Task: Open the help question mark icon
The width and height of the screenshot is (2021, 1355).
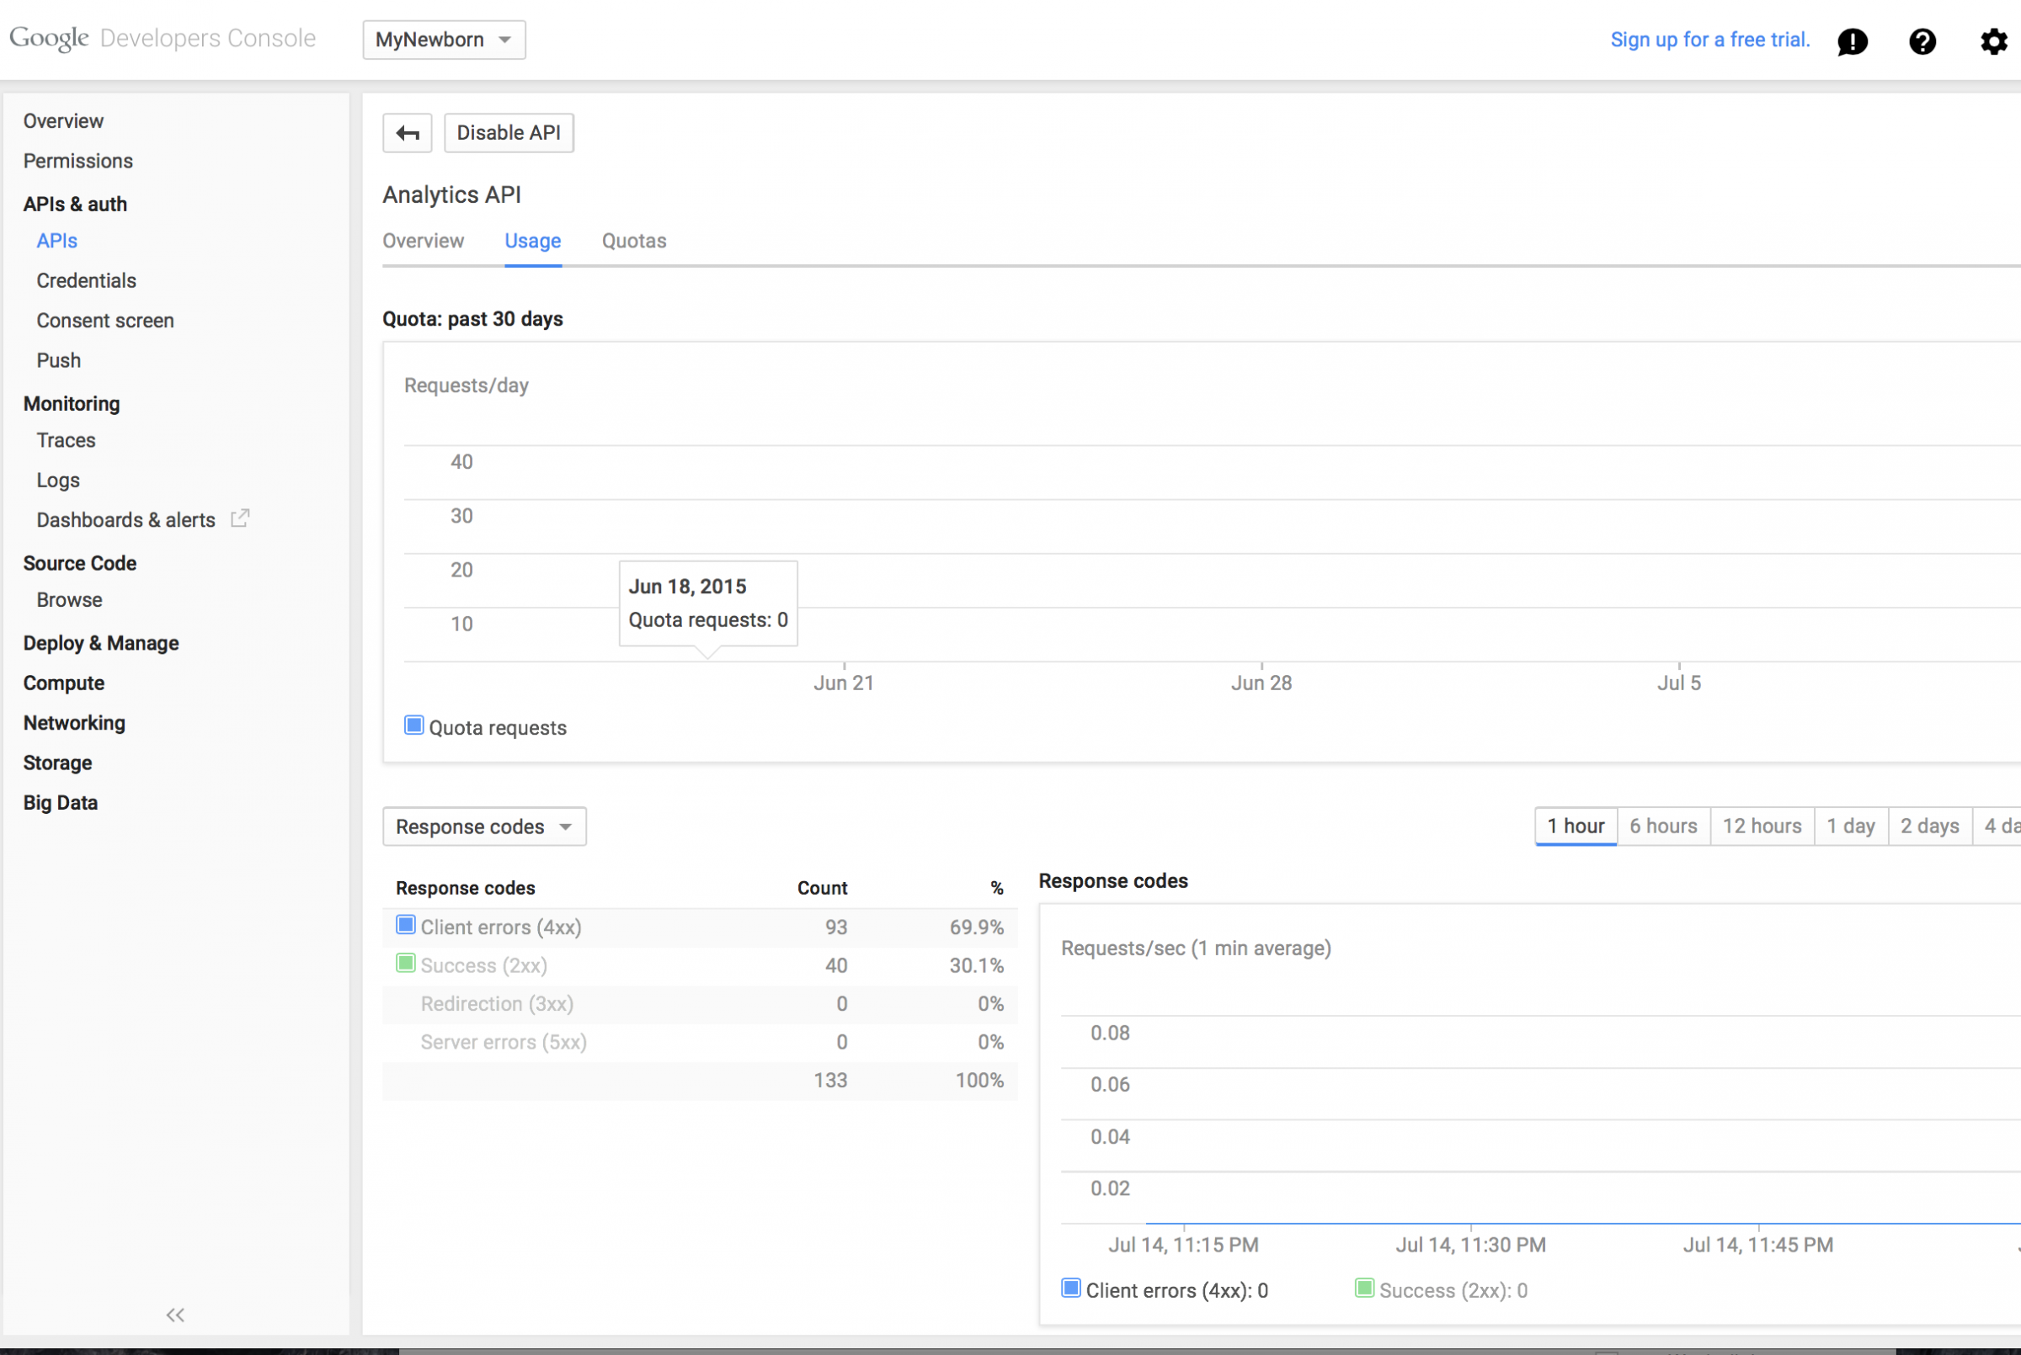Action: (1922, 40)
